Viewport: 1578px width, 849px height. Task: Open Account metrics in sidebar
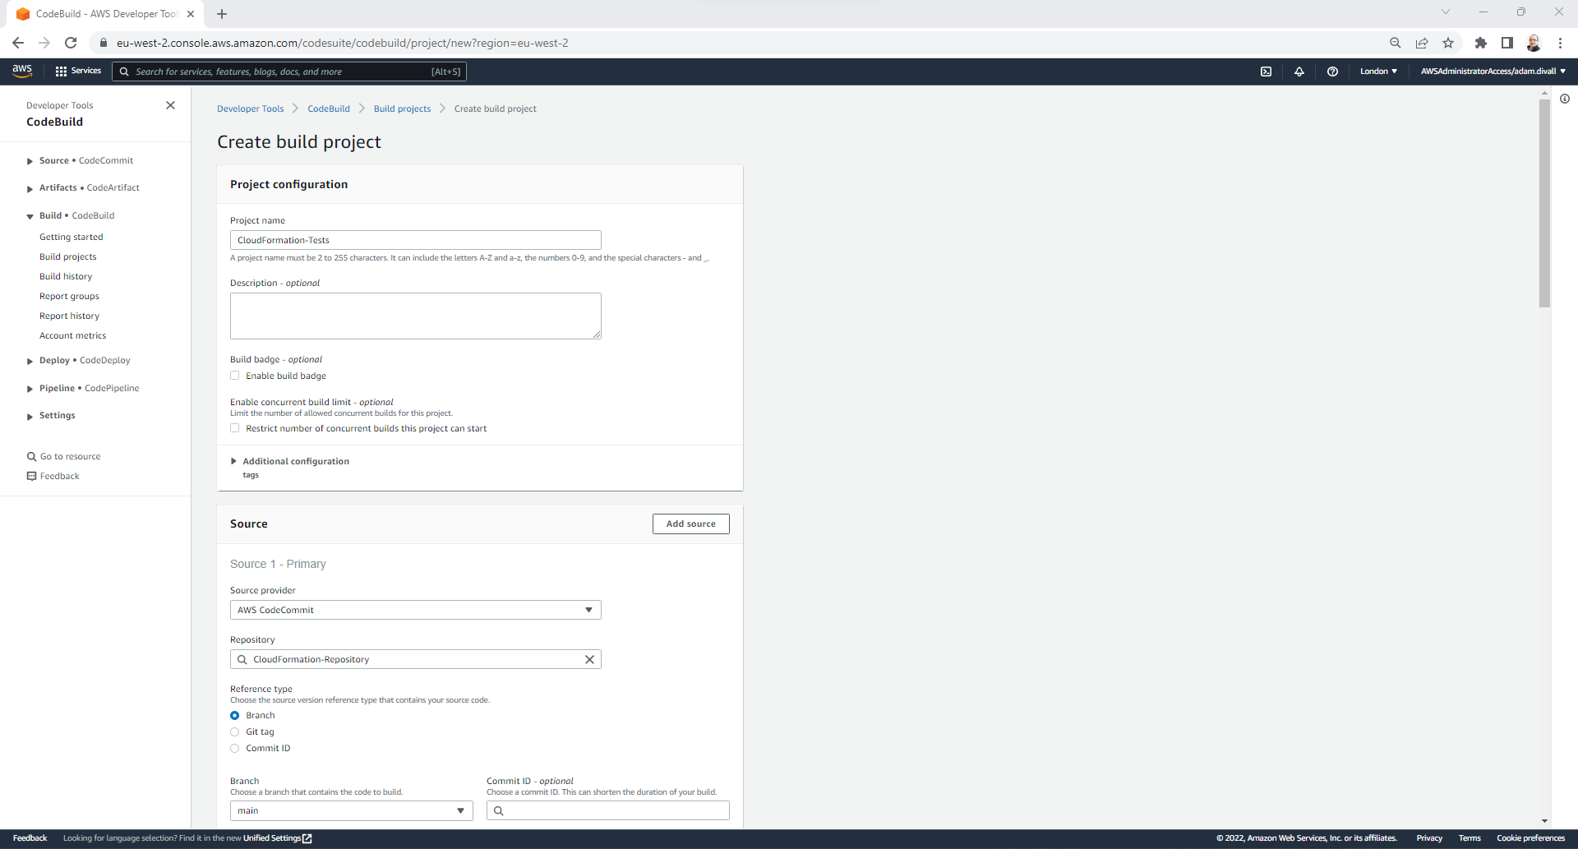[73, 335]
